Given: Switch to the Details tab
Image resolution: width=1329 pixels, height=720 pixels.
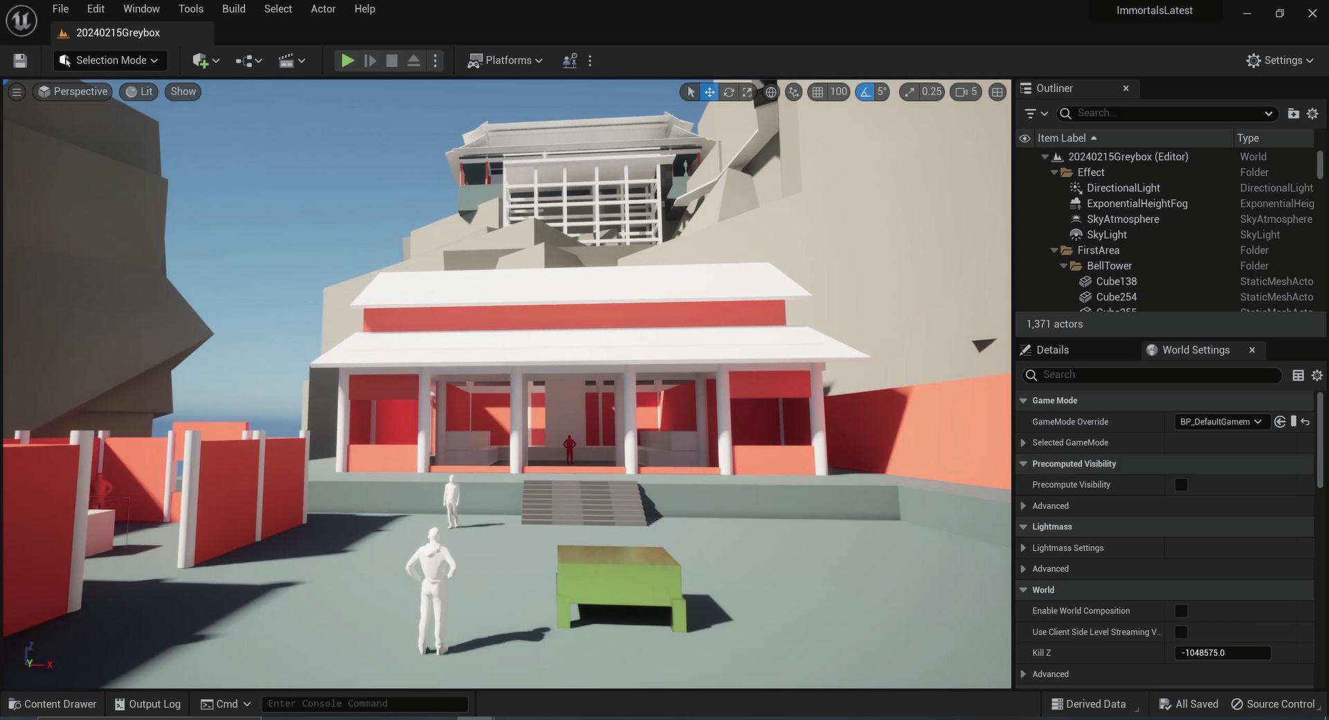Looking at the screenshot, I should click(x=1051, y=350).
